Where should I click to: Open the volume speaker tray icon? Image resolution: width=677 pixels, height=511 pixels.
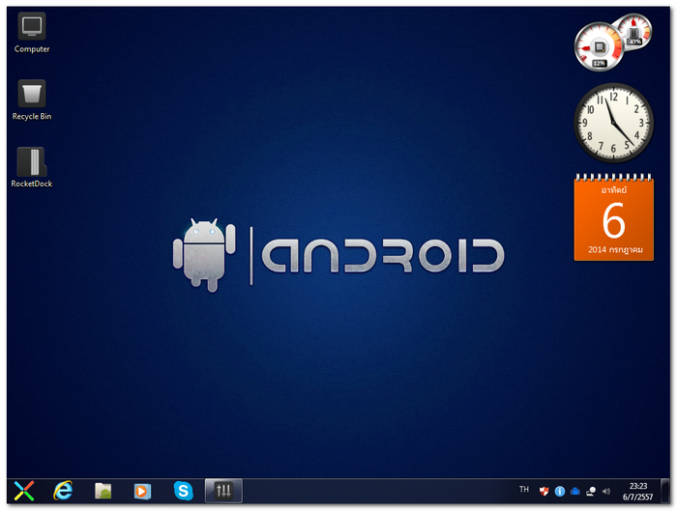coord(606,491)
